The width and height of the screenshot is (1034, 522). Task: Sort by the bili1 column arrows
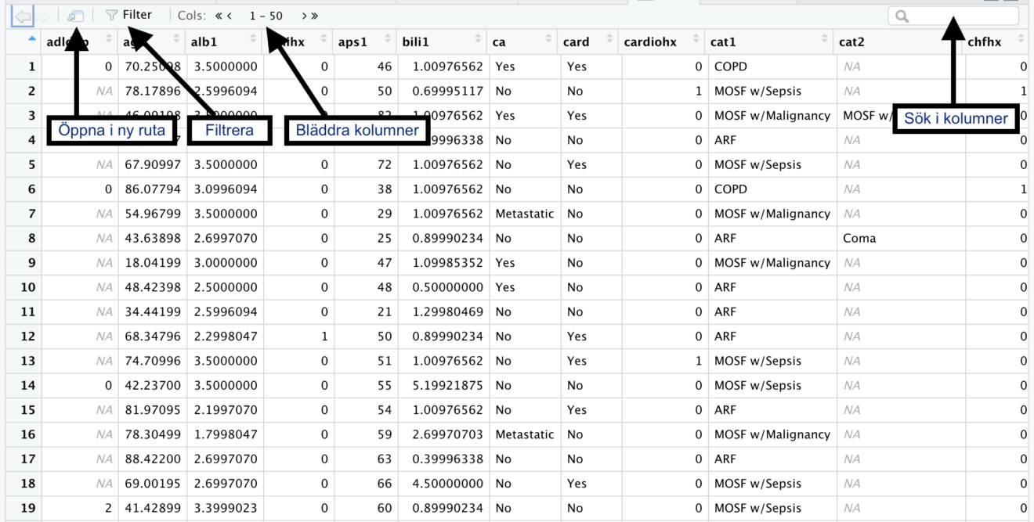(477, 39)
